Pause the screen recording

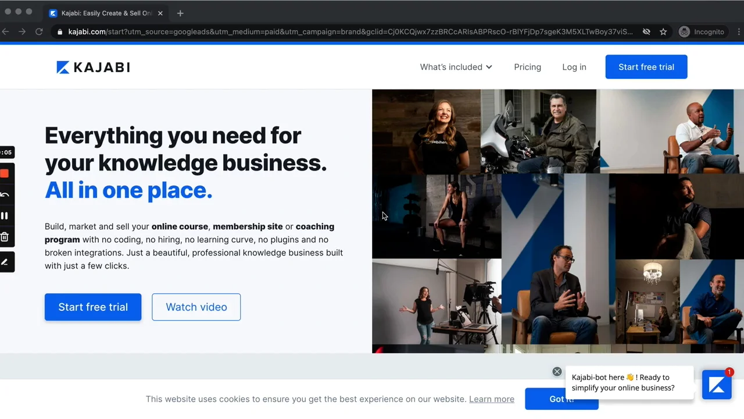(x=4, y=216)
